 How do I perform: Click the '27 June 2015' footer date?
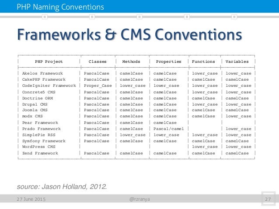(31, 199)
